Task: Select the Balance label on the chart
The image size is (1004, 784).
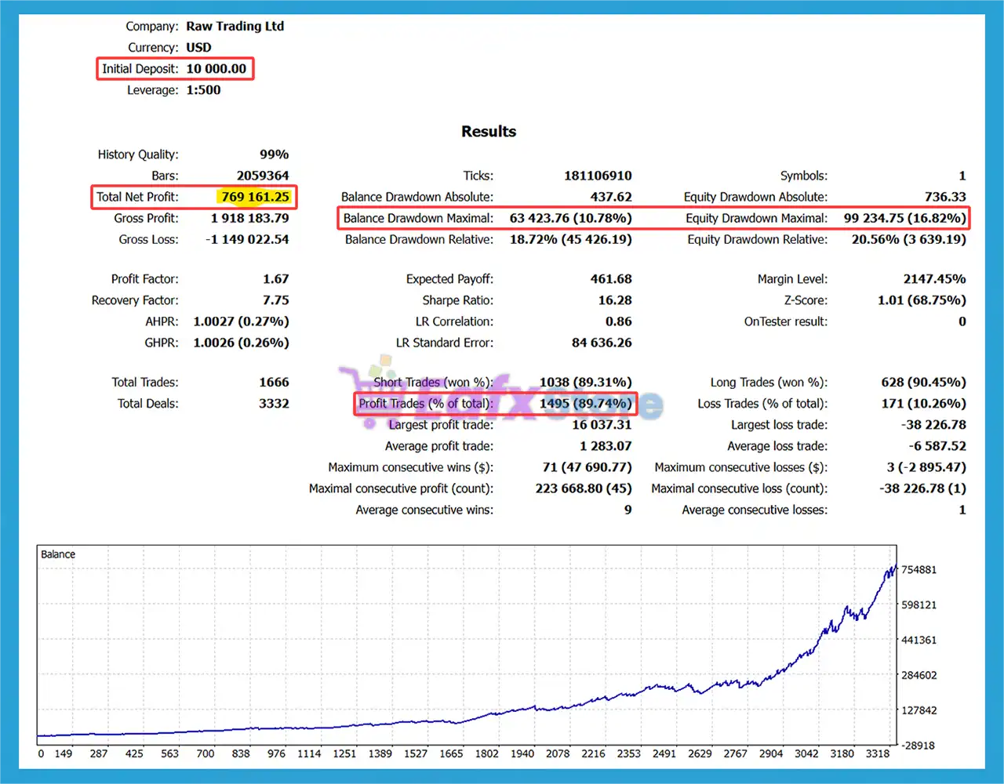Action: [x=57, y=554]
